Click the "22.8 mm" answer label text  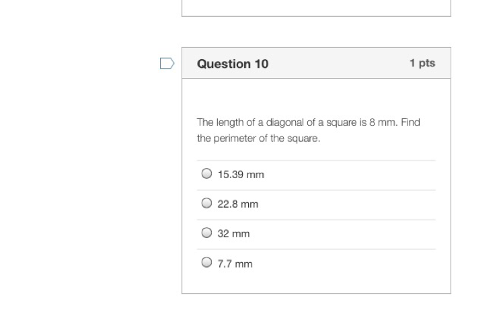(x=237, y=204)
